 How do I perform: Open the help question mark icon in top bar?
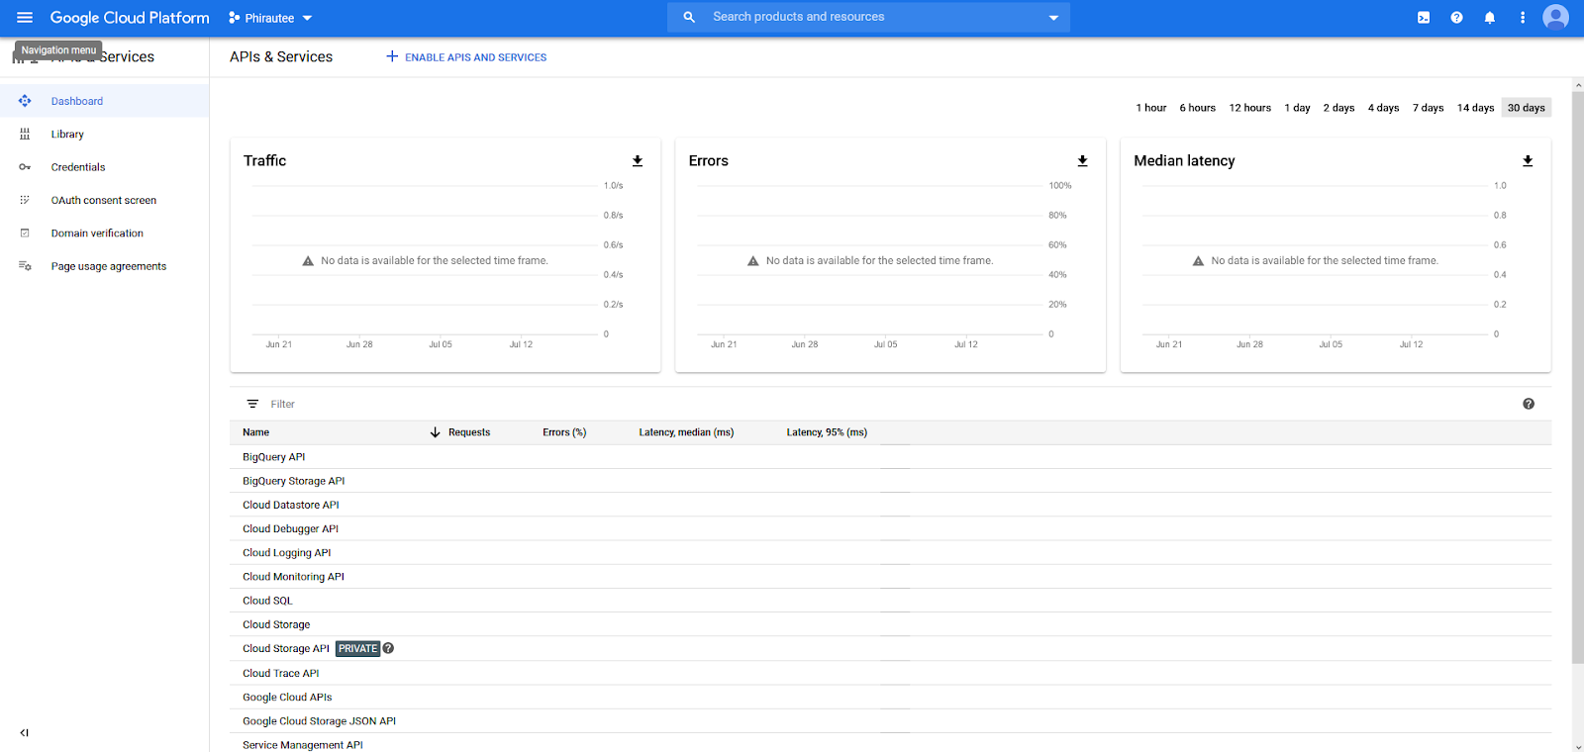[x=1456, y=18]
